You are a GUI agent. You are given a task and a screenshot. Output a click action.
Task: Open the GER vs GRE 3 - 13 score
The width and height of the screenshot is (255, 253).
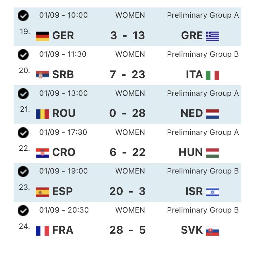[128, 35]
